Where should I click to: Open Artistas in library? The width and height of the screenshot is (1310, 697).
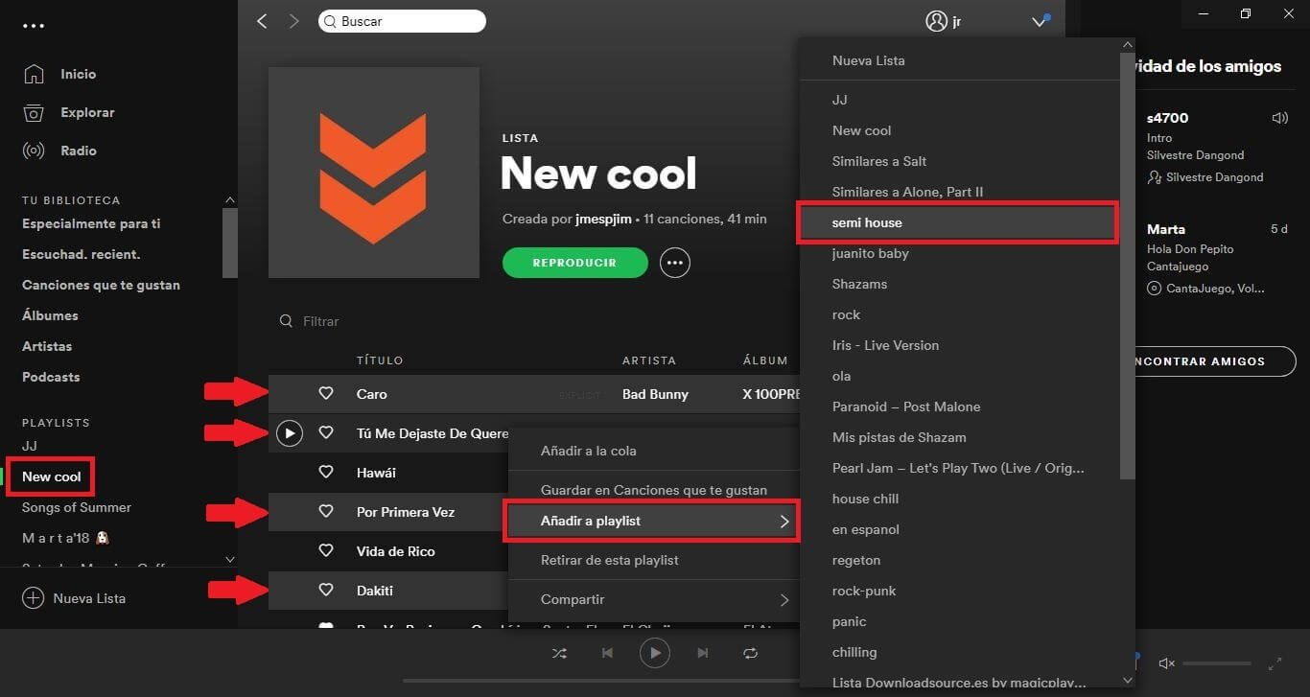click(x=47, y=346)
